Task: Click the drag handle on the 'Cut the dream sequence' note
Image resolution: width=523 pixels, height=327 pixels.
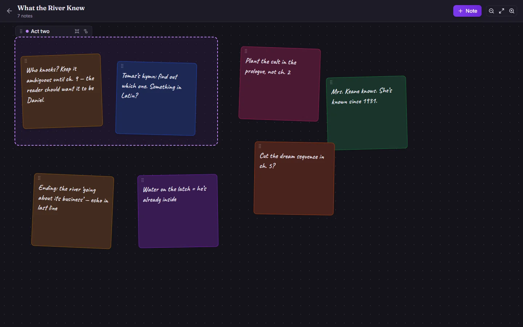Action: pyautogui.click(x=260, y=146)
